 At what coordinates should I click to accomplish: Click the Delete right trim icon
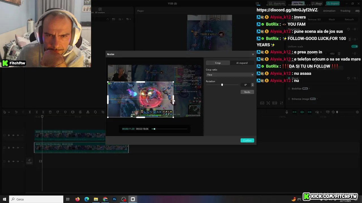[x=43, y=112]
